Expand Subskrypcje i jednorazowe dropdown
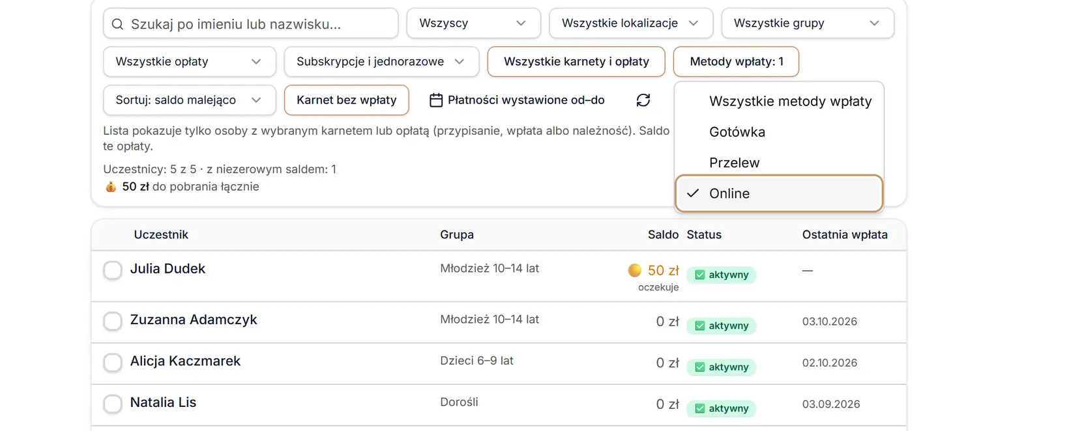 click(382, 62)
